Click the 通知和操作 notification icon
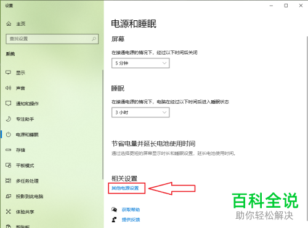308x228 pixels. pos(8,103)
